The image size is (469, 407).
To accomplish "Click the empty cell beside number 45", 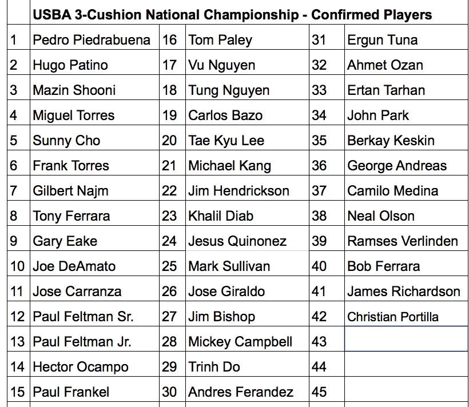I will [x=406, y=389].
